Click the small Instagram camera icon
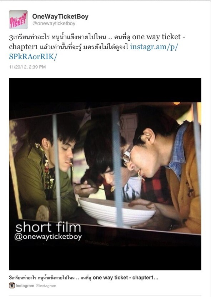Image resolution: width=211 pixels, height=297 pixels. tap(12, 286)
